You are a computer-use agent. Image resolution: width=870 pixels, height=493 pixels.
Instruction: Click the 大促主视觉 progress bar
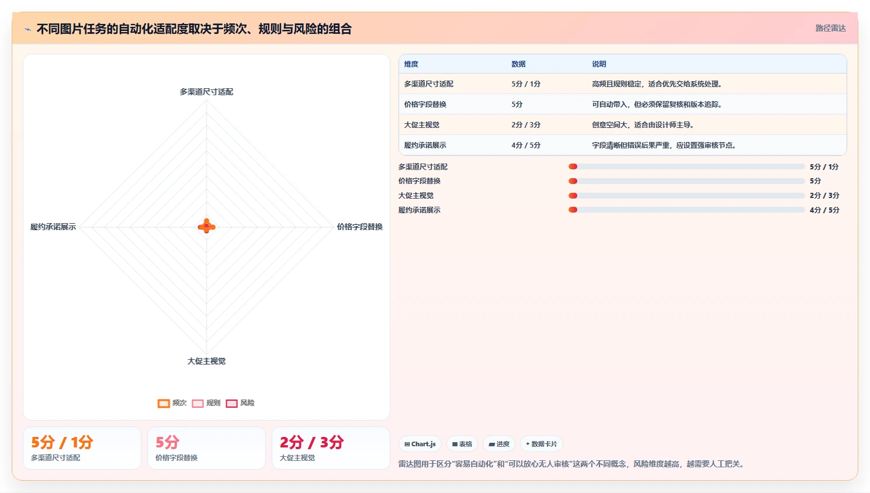[687, 196]
